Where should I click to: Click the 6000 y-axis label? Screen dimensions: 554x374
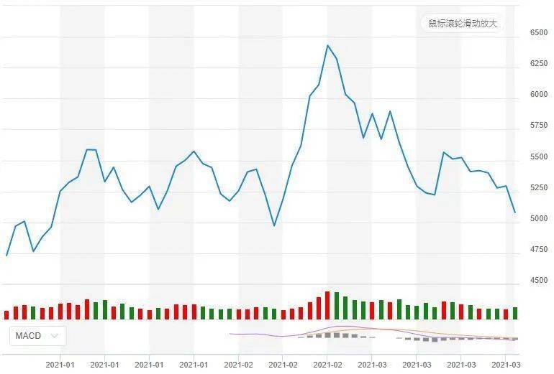[x=538, y=94]
